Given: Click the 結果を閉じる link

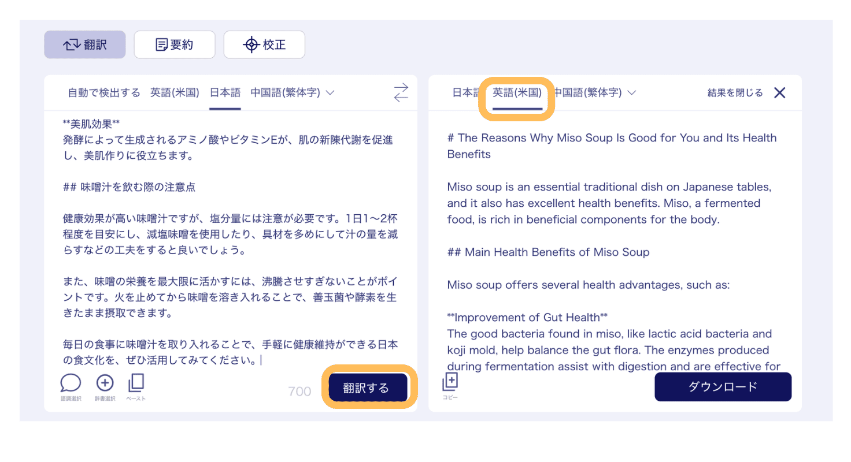Looking at the screenshot, I should point(735,93).
